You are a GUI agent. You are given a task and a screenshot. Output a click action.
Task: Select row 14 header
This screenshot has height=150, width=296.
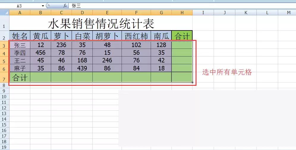pyautogui.click(x=4, y=119)
